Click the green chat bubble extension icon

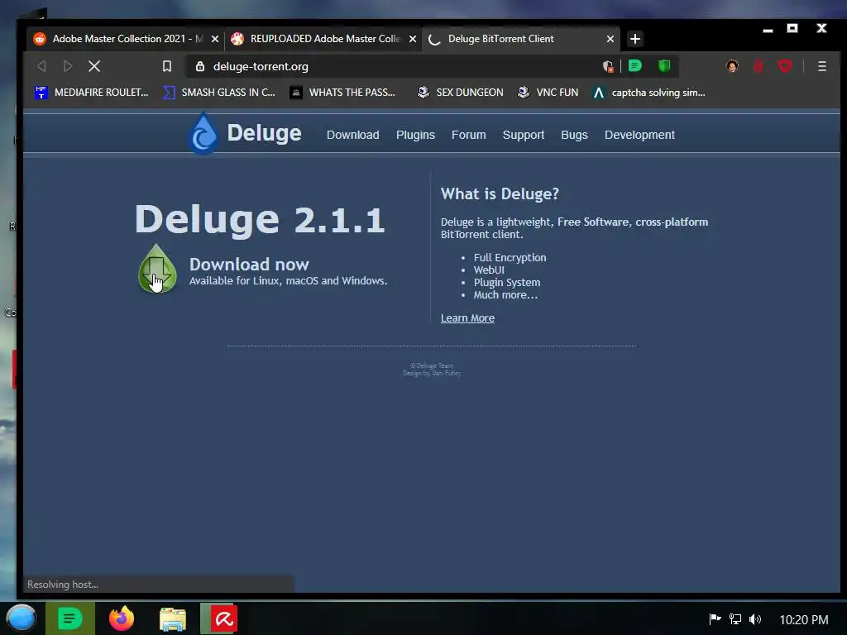coord(635,66)
